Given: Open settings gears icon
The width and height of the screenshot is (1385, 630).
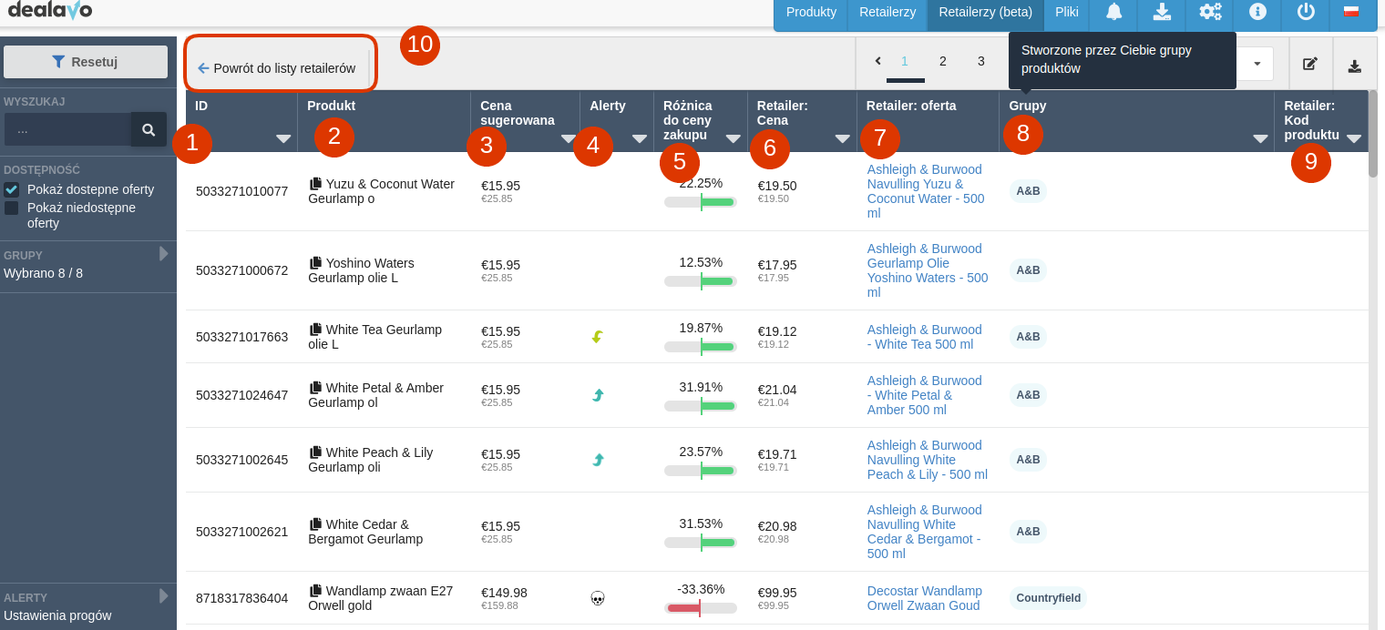Looking at the screenshot, I should pos(1210,12).
